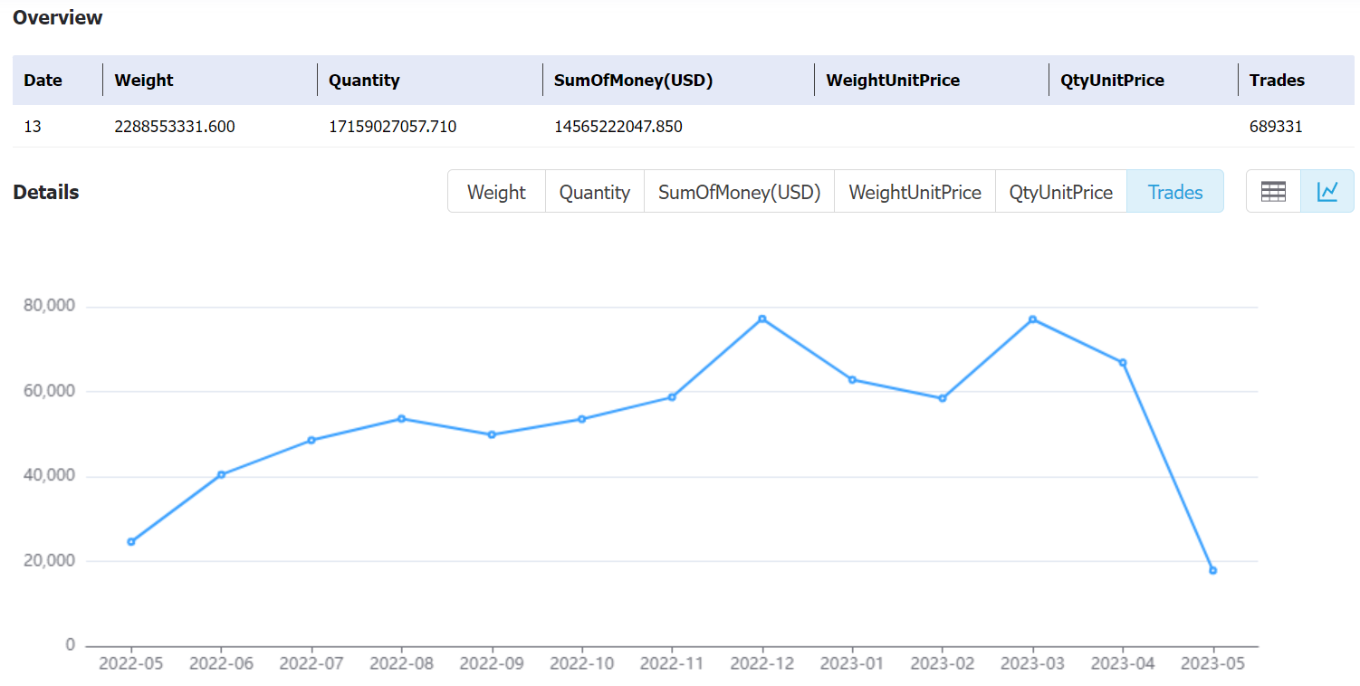Click the 2023-05 x-axis label
Viewport: 1360px width, 686px height.
1212,663
